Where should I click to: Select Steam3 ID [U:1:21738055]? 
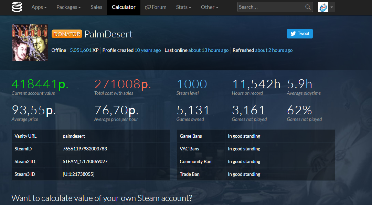[78, 174]
